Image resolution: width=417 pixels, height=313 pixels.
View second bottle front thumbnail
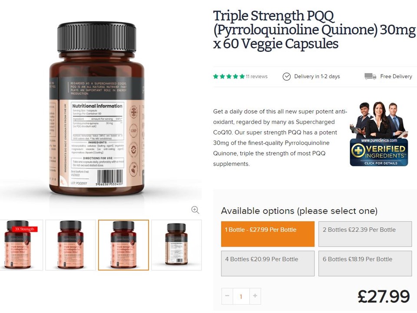coord(70,245)
